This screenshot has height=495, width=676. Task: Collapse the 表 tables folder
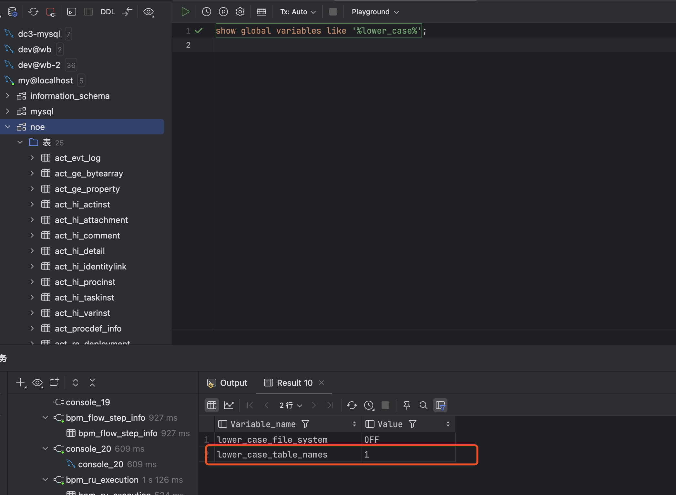(x=20, y=142)
